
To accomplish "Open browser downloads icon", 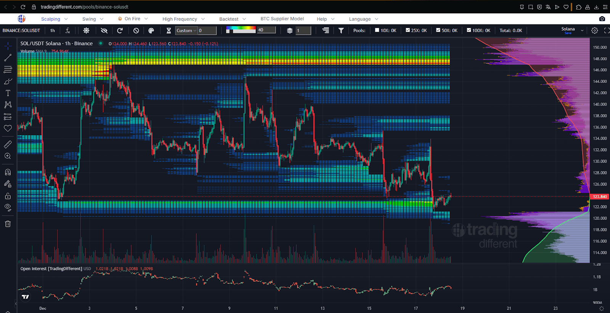I will point(596,7).
